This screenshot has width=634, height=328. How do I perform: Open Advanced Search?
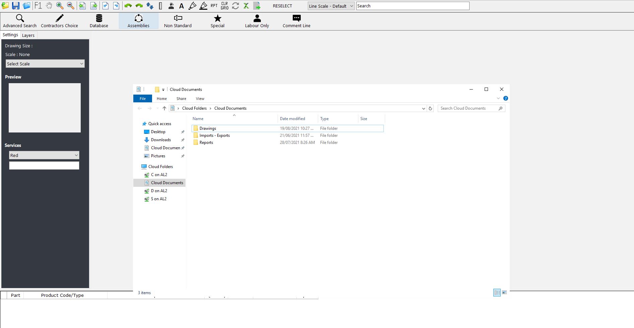[x=20, y=21]
